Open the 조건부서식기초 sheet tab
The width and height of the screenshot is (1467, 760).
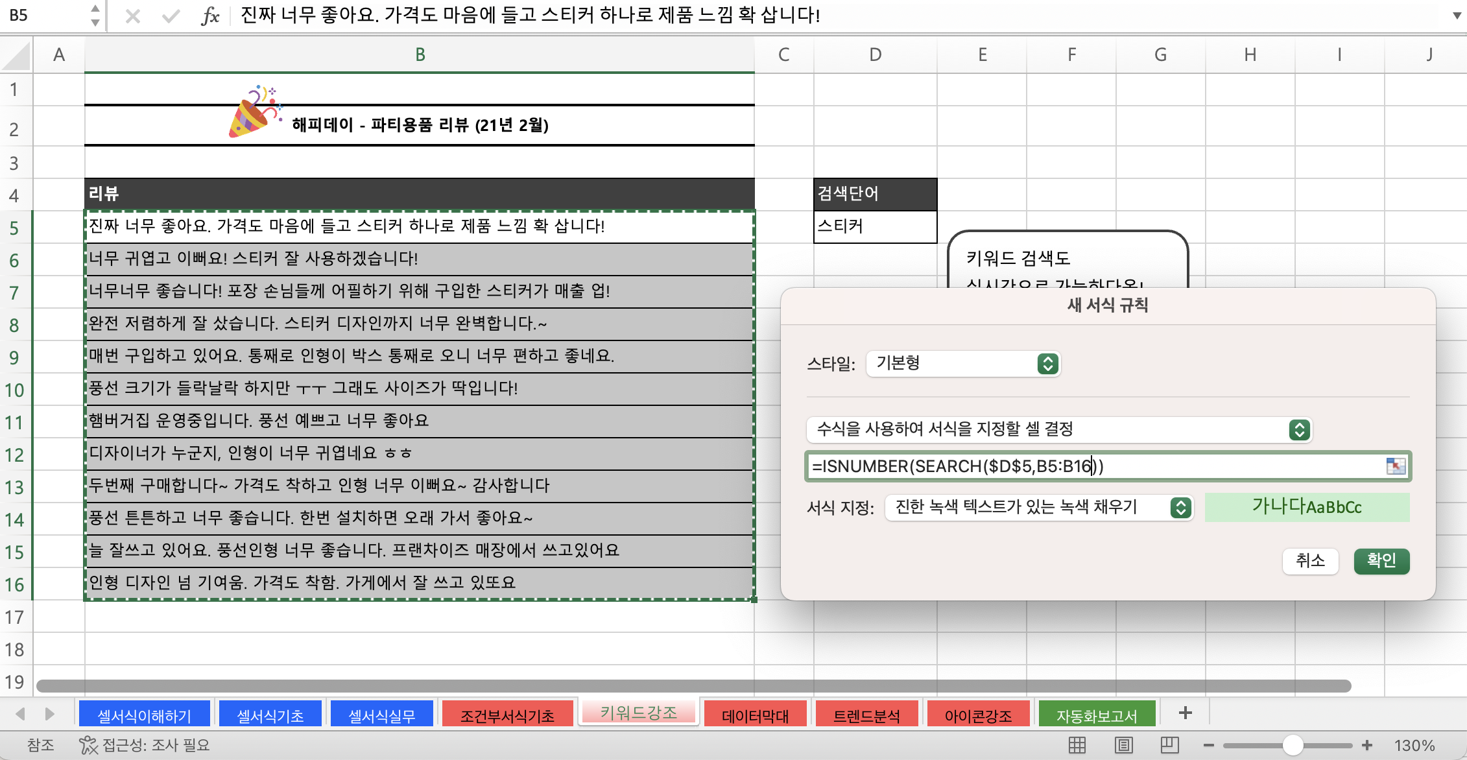(x=508, y=713)
